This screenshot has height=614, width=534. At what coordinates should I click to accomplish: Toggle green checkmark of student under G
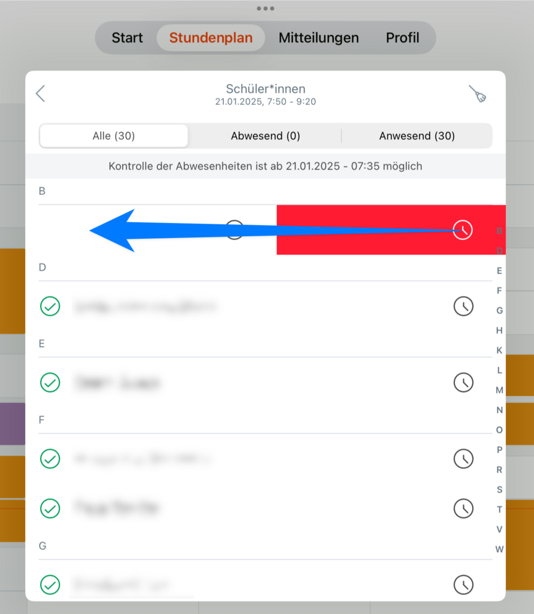(x=50, y=585)
